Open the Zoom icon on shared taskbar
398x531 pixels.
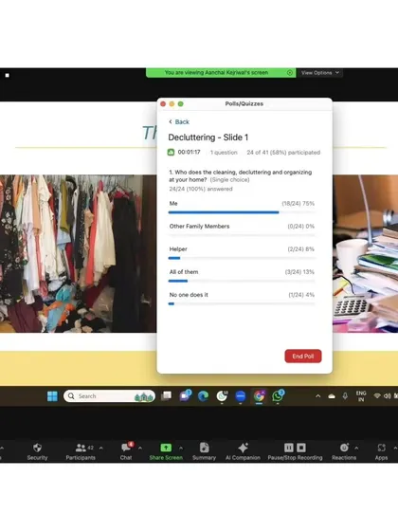241,396
